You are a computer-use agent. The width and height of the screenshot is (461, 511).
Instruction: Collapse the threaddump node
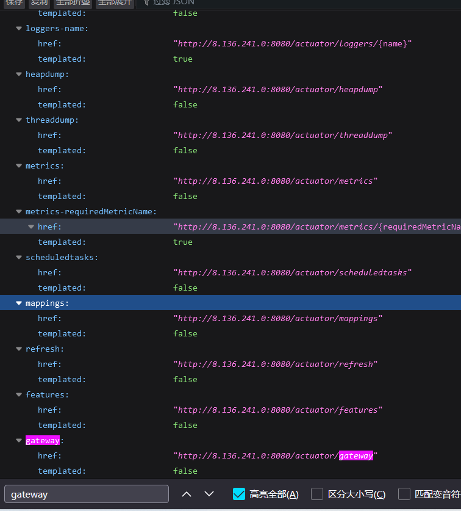19,120
